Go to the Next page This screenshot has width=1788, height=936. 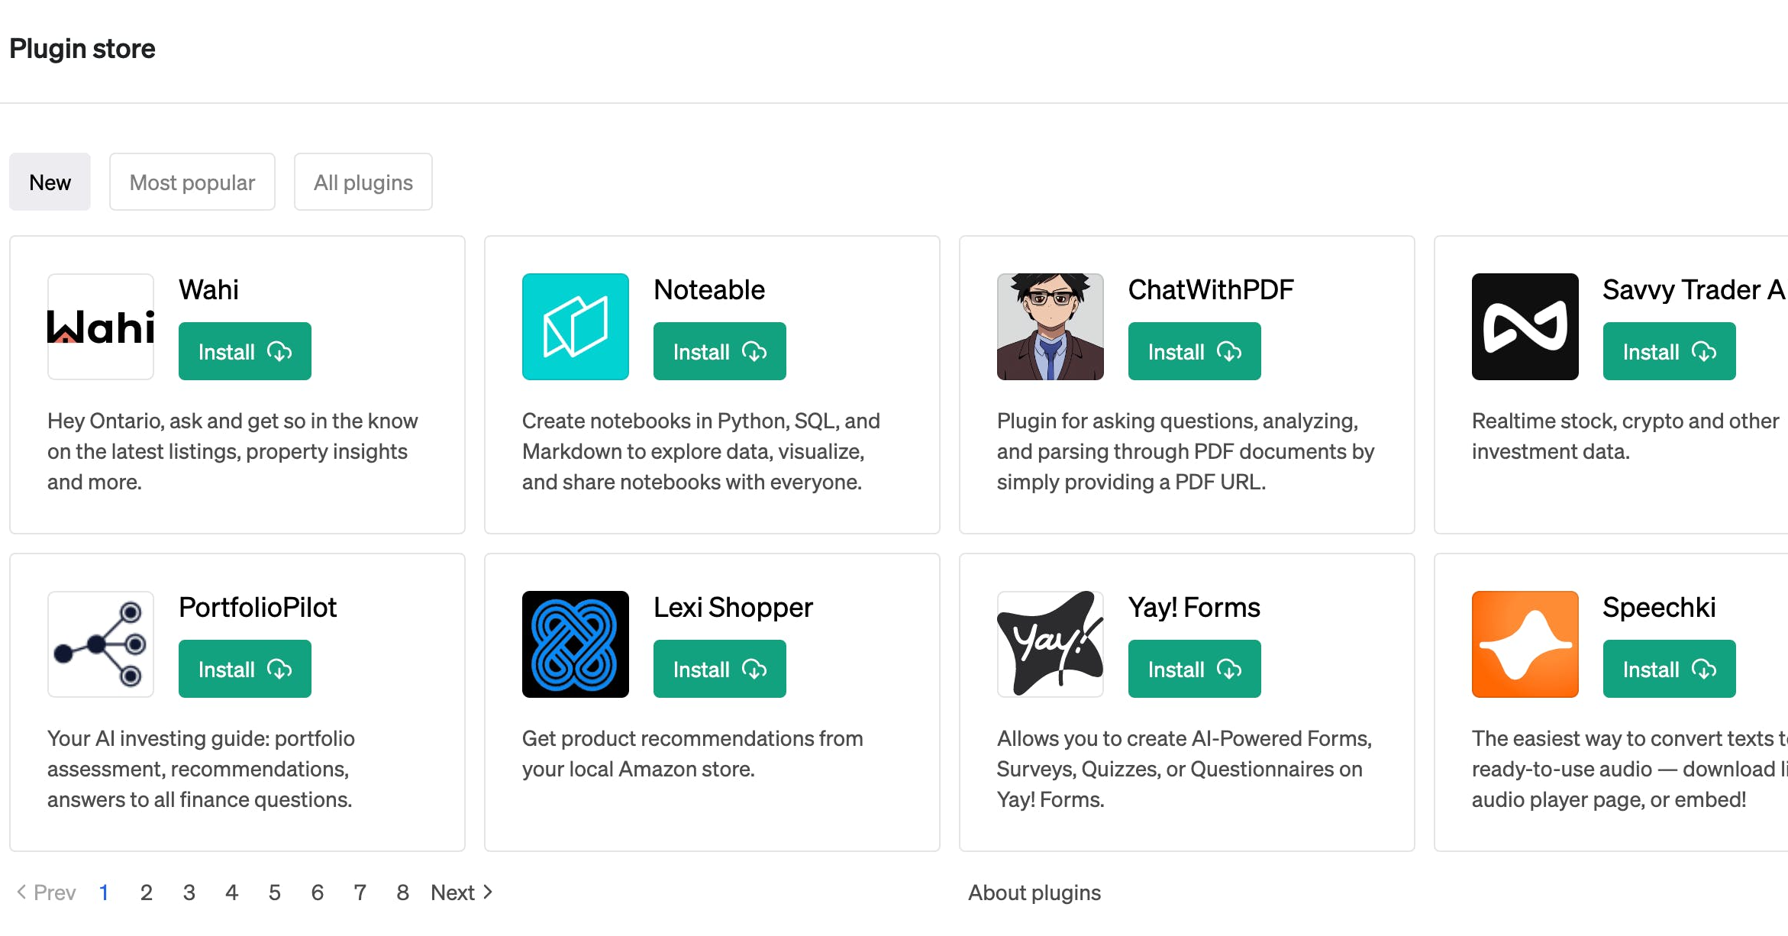(462, 892)
